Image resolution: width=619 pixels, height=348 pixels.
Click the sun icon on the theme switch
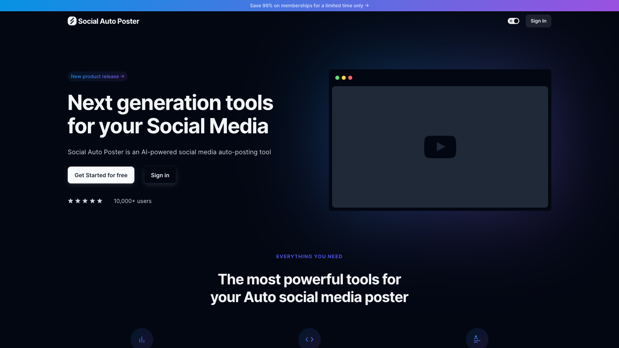[511, 21]
